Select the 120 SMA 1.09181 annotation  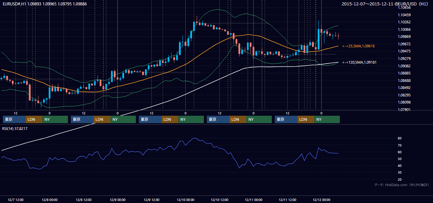[359, 62]
